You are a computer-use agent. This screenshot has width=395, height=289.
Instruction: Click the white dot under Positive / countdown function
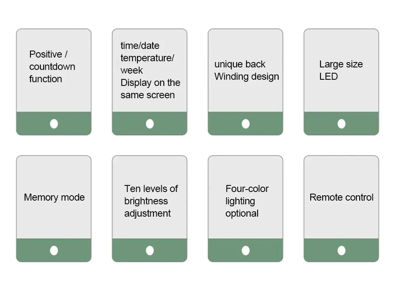(x=54, y=124)
